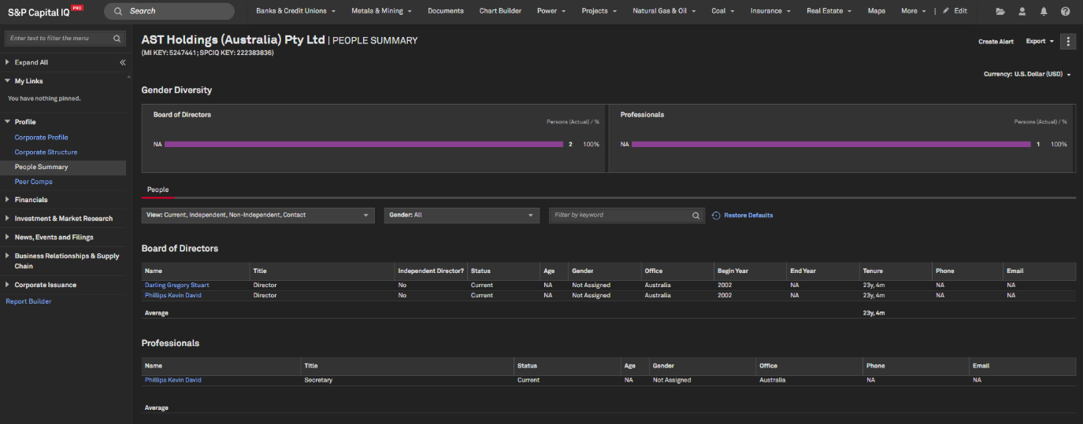Open the Real Estate menu
This screenshot has height=424, width=1083.
click(829, 11)
